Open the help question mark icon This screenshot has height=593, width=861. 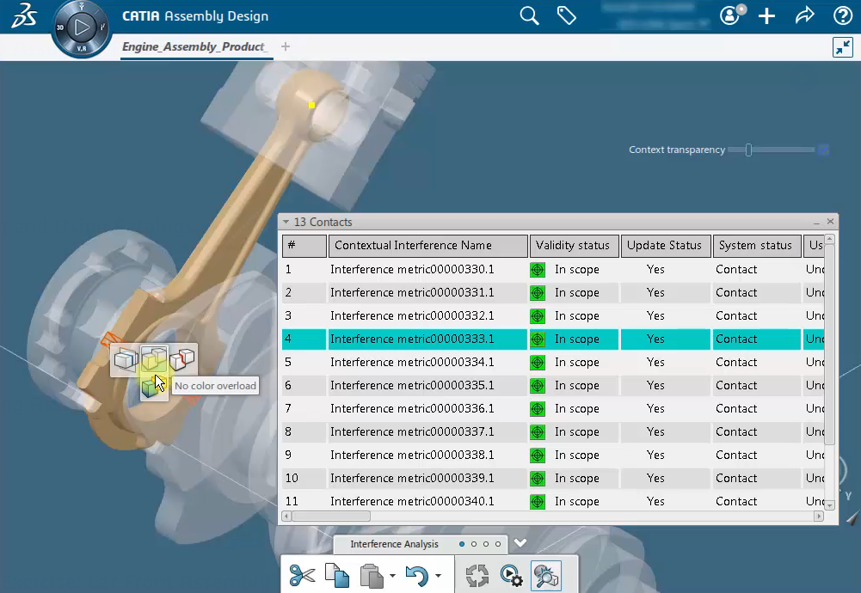coord(842,15)
